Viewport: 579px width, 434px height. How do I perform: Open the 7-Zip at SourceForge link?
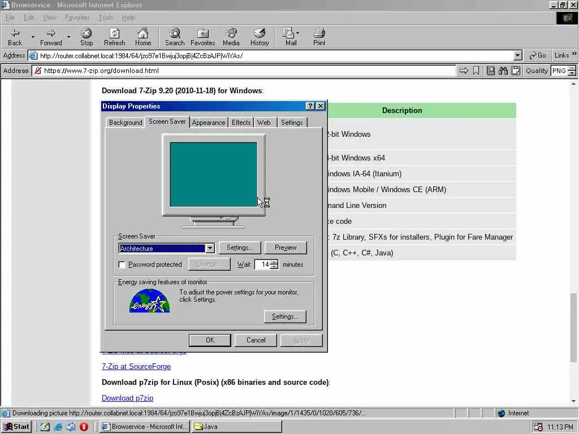coord(136,366)
